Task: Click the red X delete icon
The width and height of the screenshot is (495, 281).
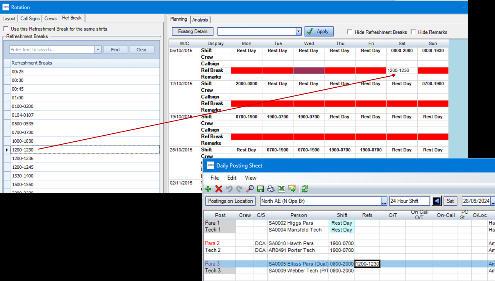Action: (219, 189)
